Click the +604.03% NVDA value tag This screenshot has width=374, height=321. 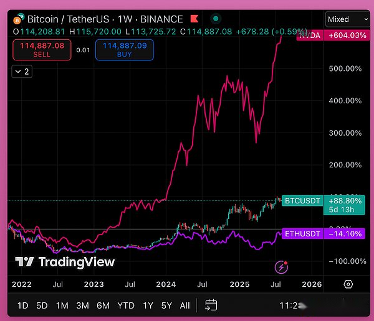tap(347, 35)
